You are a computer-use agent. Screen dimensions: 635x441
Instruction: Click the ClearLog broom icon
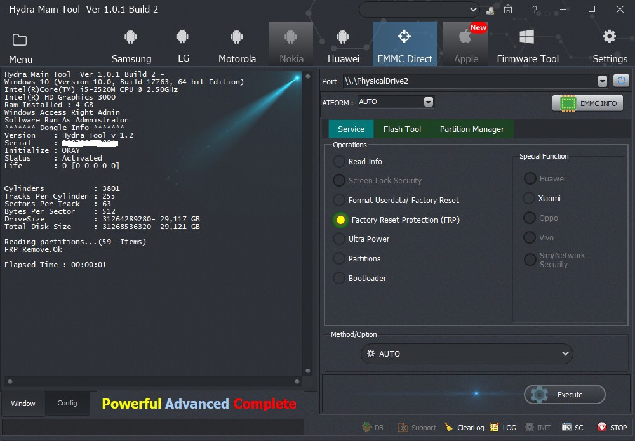click(449, 427)
